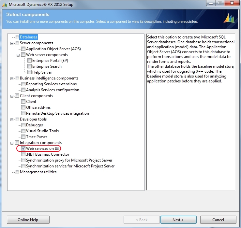Viewport: 241px width, 228px height.
Task: Select Enterprise Portal (EP) checkbox
Action: [29, 61]
